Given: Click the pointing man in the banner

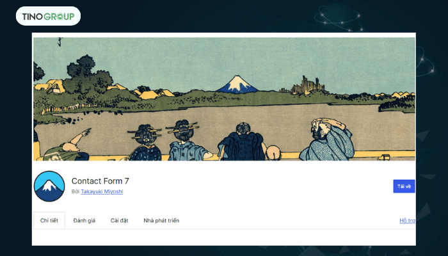Looking at the screenshot, I should point(67,147).
